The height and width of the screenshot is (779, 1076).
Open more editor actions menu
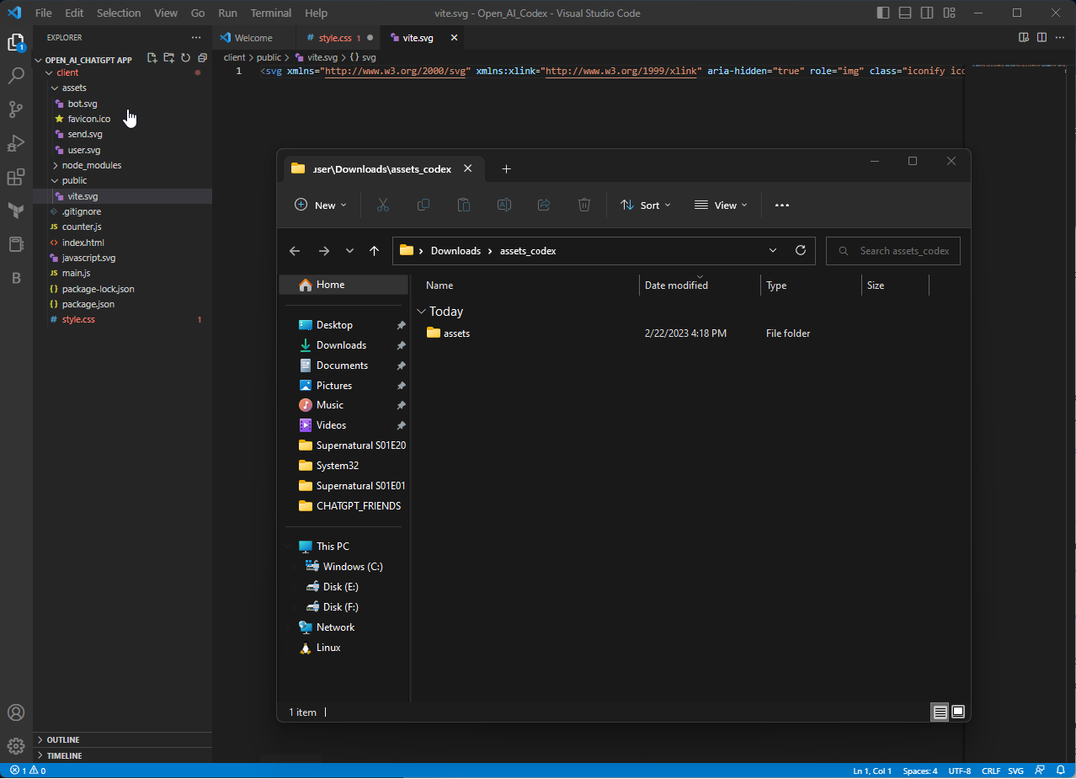1059,38
